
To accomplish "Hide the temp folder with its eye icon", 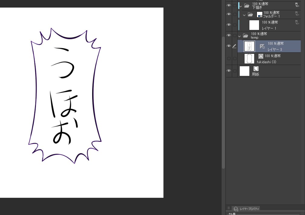I will coord(229,35).
